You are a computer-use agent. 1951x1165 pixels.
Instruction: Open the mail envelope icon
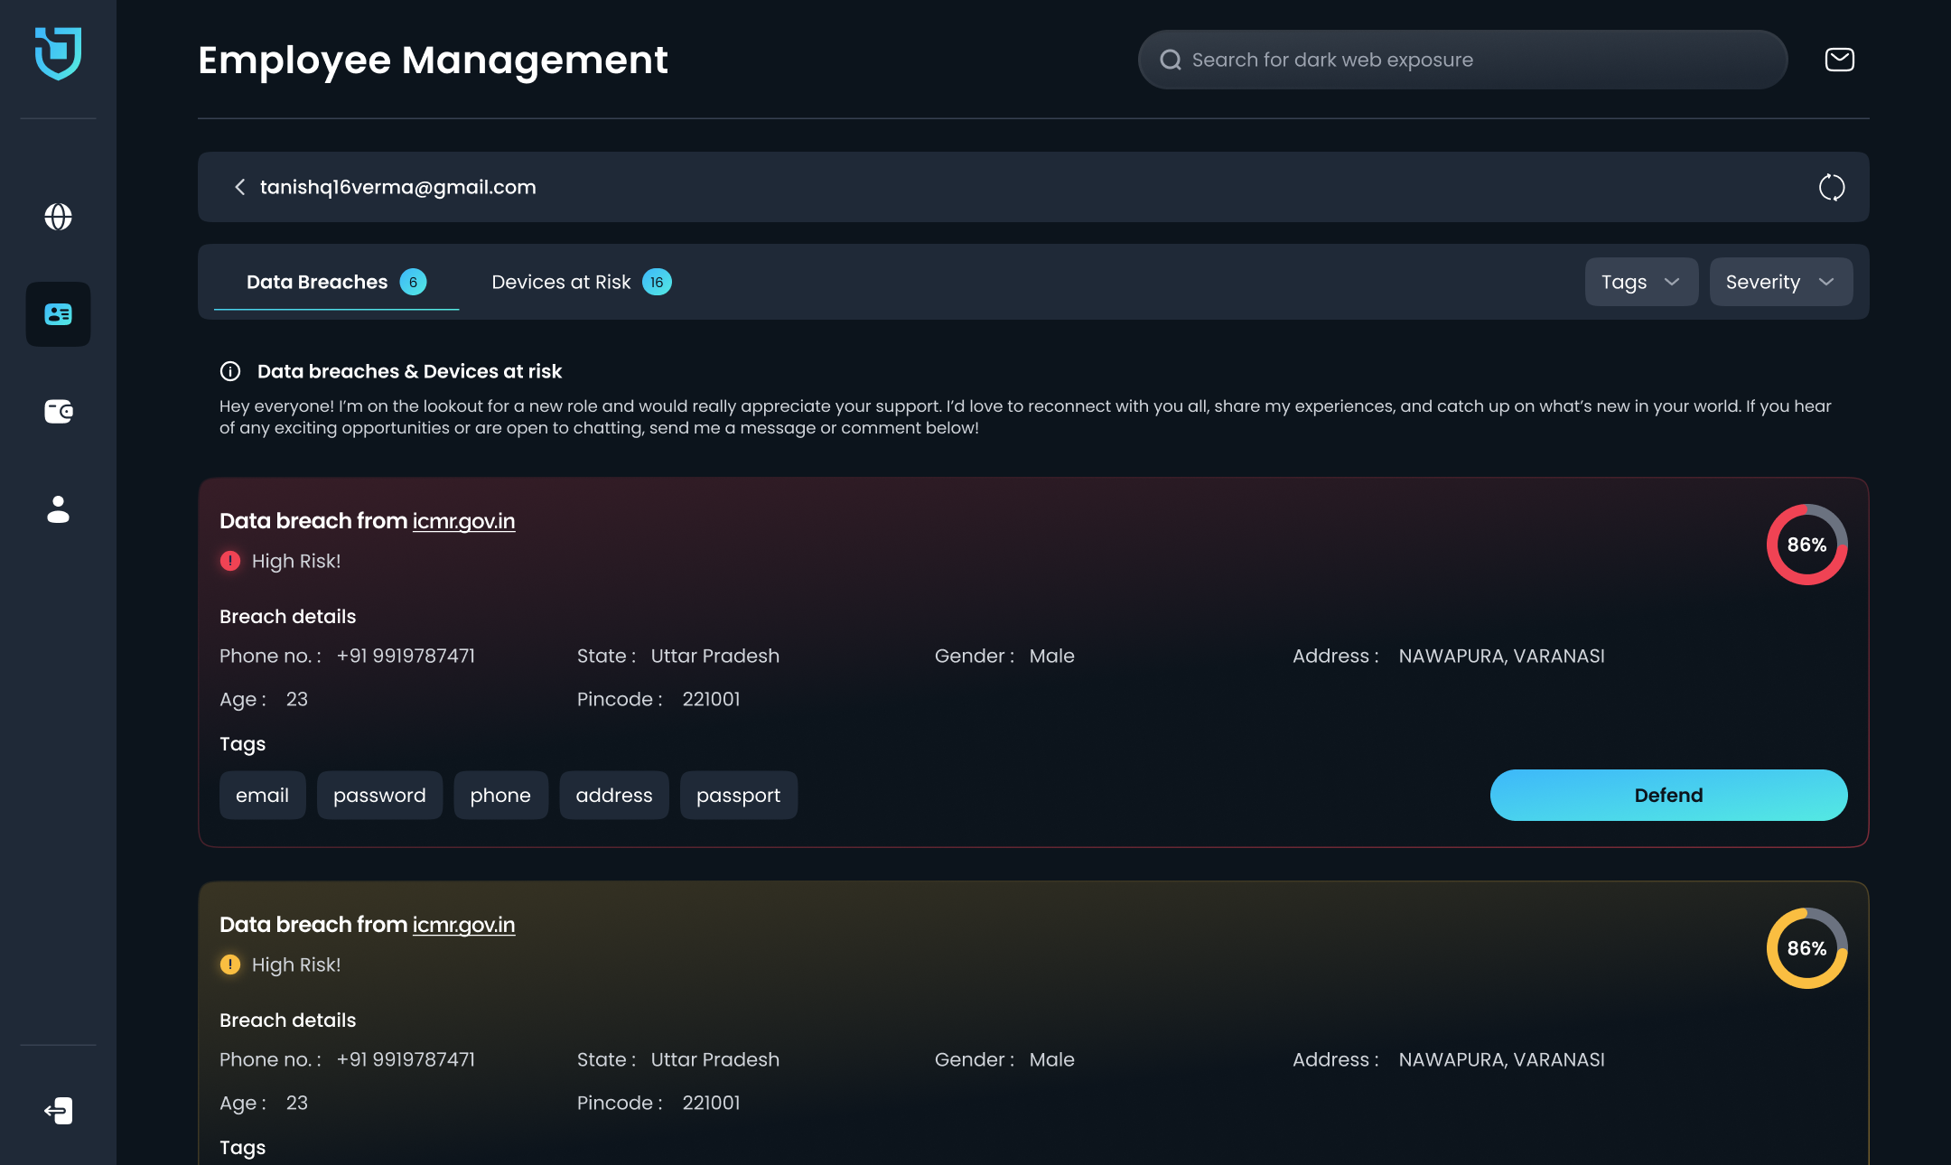tap(1839, 60)
